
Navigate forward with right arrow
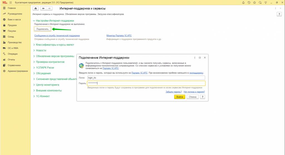(49, 8)
